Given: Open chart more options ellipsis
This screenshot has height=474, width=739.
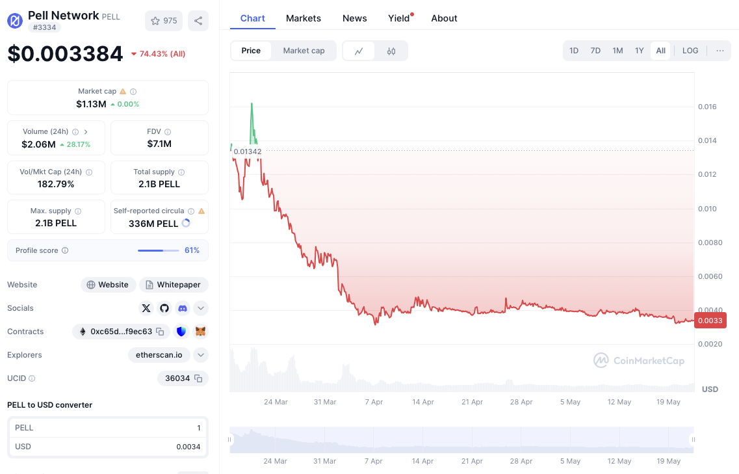Looking at the screenshot, I should pos(720,51).
